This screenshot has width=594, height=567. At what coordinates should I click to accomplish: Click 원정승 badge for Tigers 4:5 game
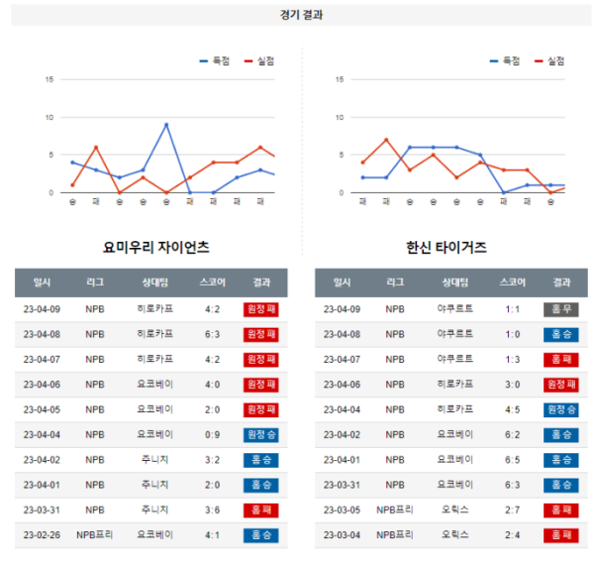point(561,410)
